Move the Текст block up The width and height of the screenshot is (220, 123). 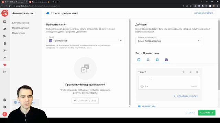[x=183, y=72]
